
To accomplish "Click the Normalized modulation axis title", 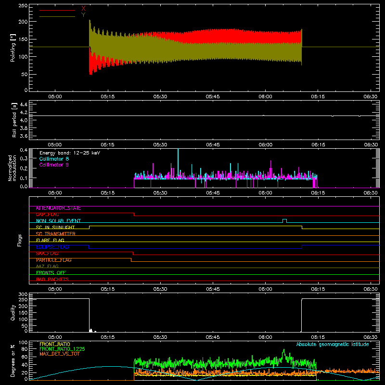I will [x=12, y=168].
